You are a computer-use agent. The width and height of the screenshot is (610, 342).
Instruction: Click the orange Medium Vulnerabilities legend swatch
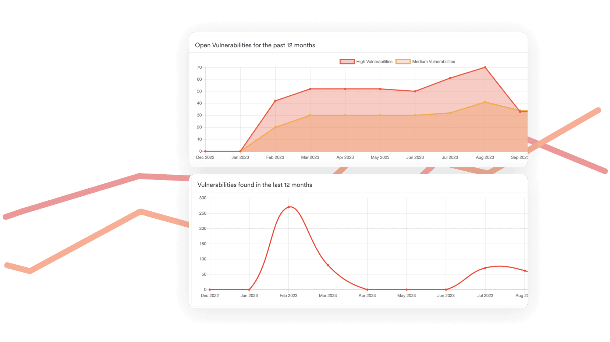click(403, 62)
